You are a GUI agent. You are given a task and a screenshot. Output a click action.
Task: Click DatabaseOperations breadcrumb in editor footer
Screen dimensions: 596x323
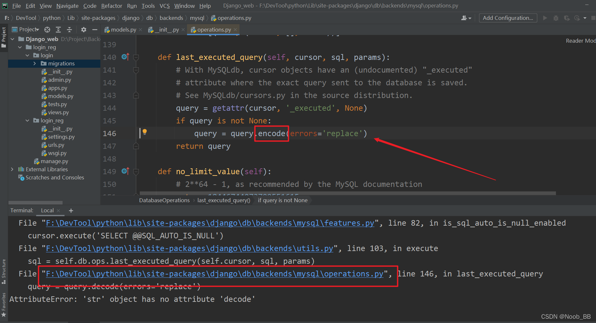[x=164, y=200]
